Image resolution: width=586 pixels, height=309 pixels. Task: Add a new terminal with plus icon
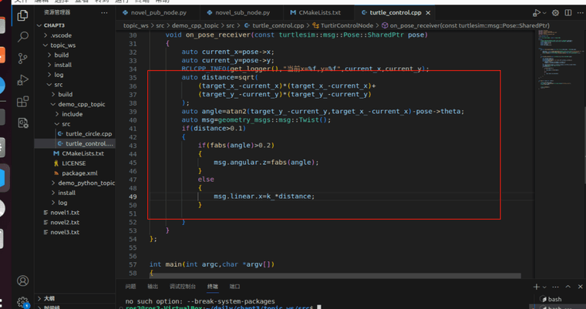click(537, 287)
